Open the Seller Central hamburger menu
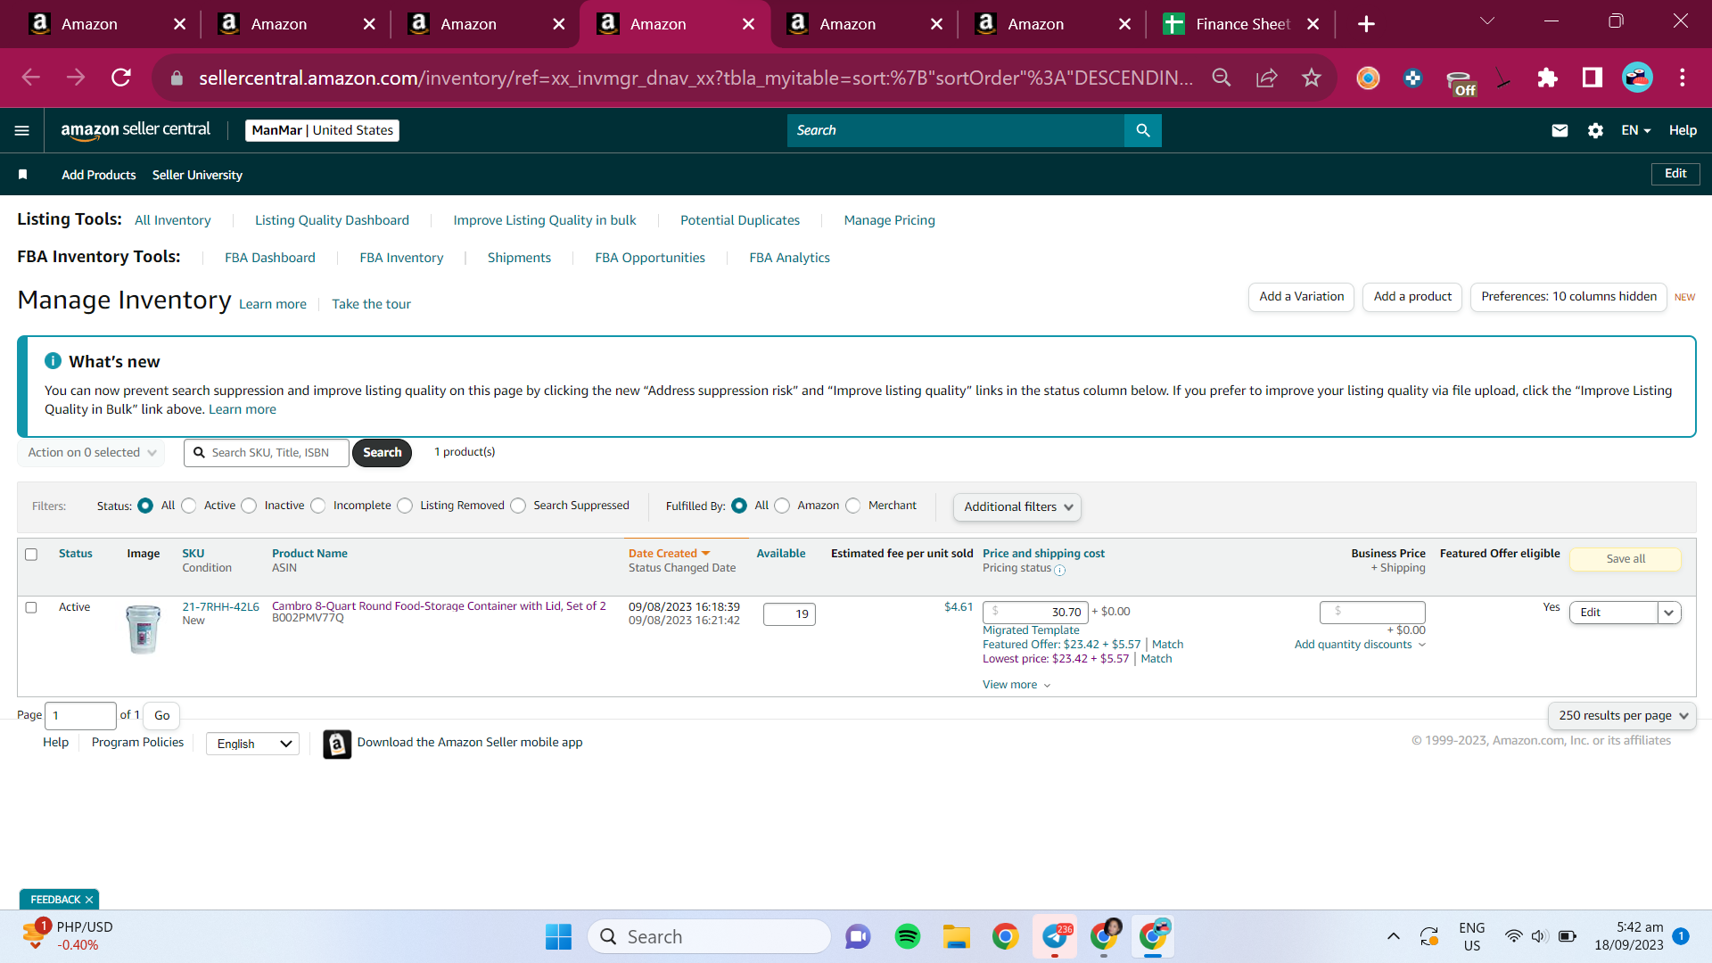The width and height of the screenshot is (1712, 963). [22, 130]
